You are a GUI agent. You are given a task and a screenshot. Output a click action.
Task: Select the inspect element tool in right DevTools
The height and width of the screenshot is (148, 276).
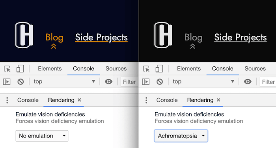146,69
